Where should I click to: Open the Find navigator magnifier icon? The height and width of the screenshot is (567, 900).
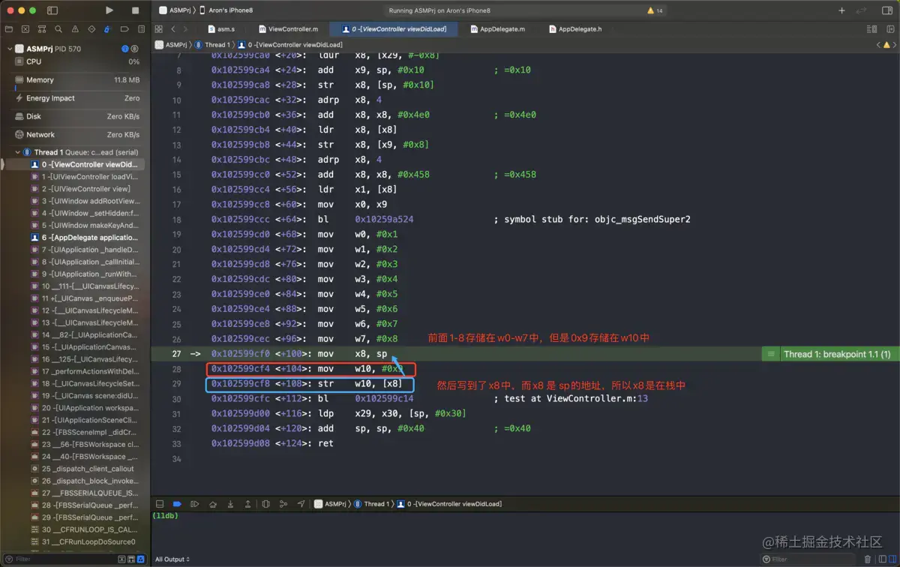tap(58, 29)
